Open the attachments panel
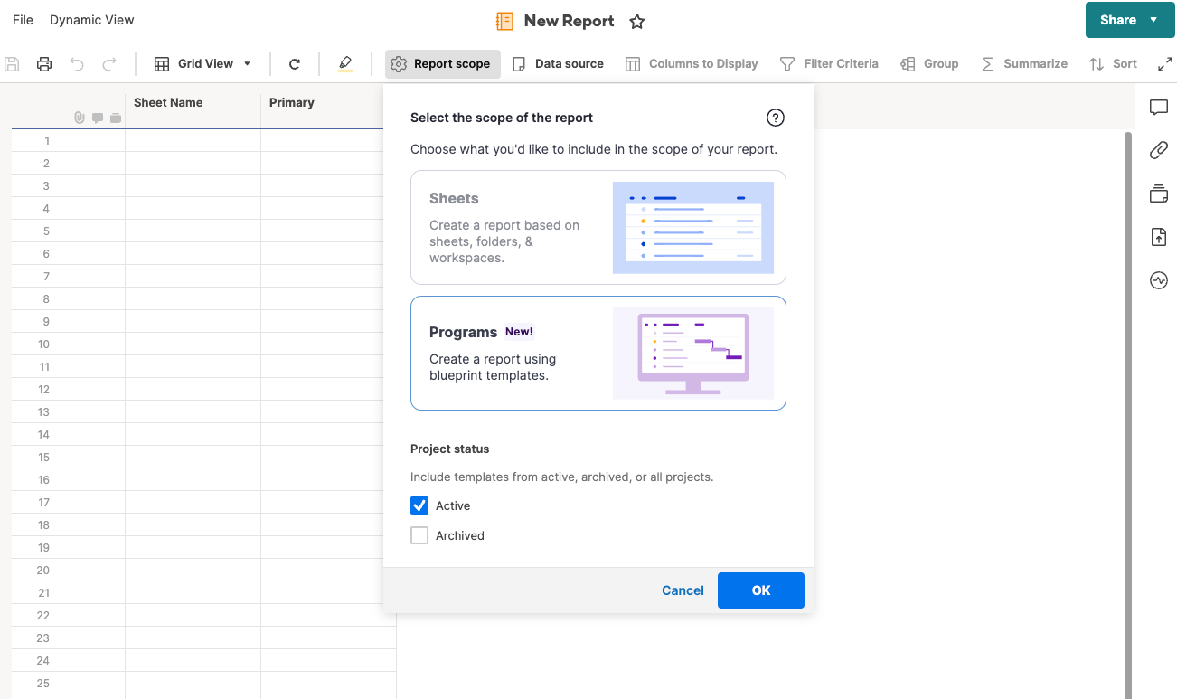 click(x=1159, y=150)
